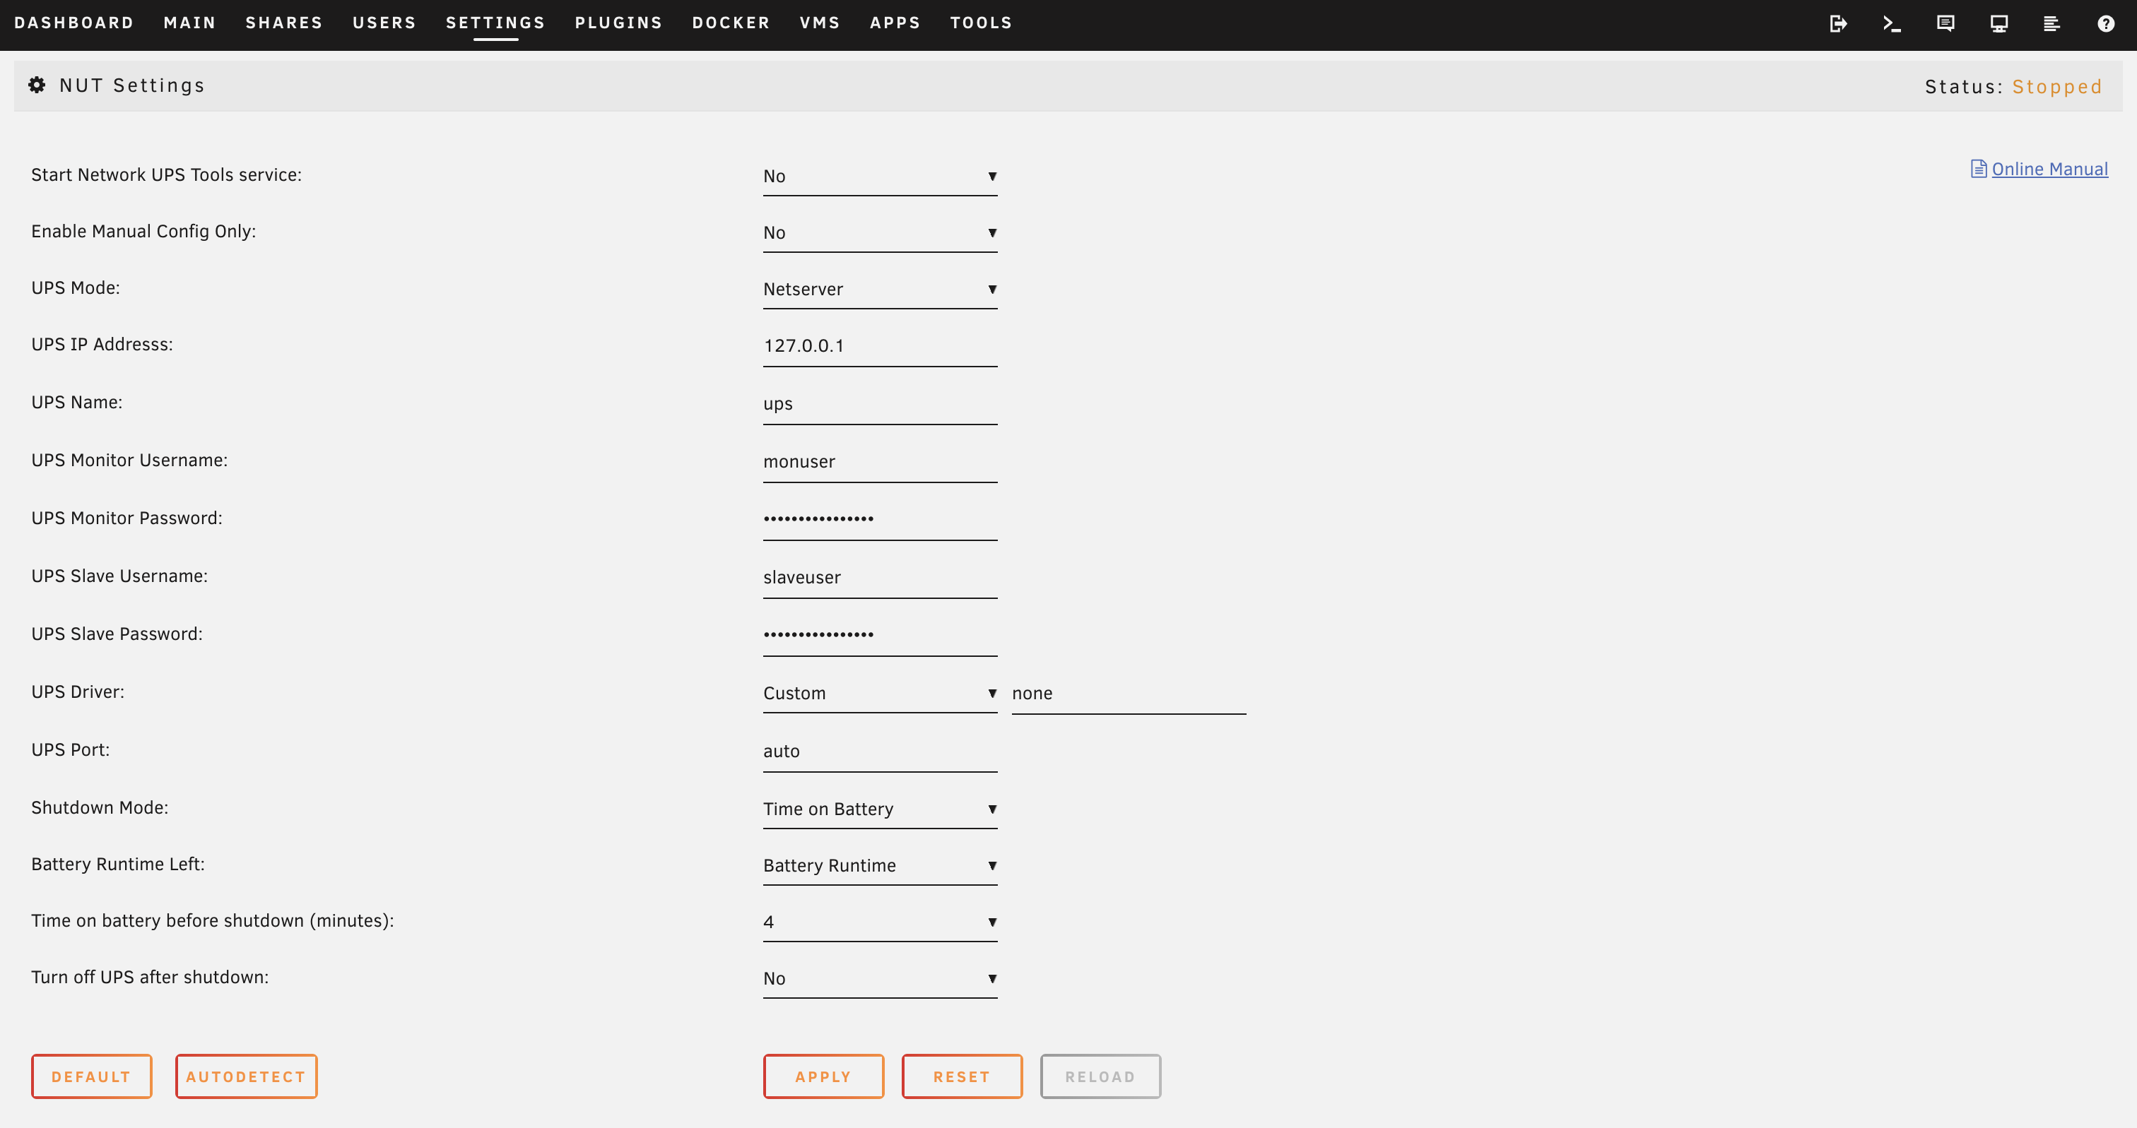Viewport: 2137px width, 1128px height.
Task: Click the logout icon in top bar
Action: tap(1837, 23)
